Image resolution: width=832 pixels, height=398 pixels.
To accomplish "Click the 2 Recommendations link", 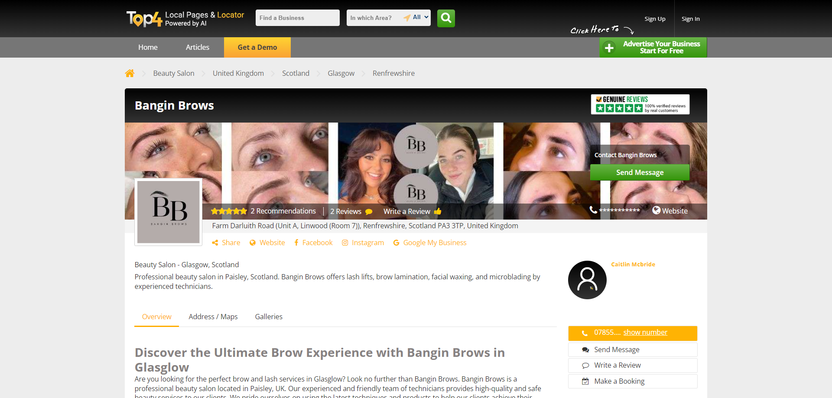I will tap(283, 211).
